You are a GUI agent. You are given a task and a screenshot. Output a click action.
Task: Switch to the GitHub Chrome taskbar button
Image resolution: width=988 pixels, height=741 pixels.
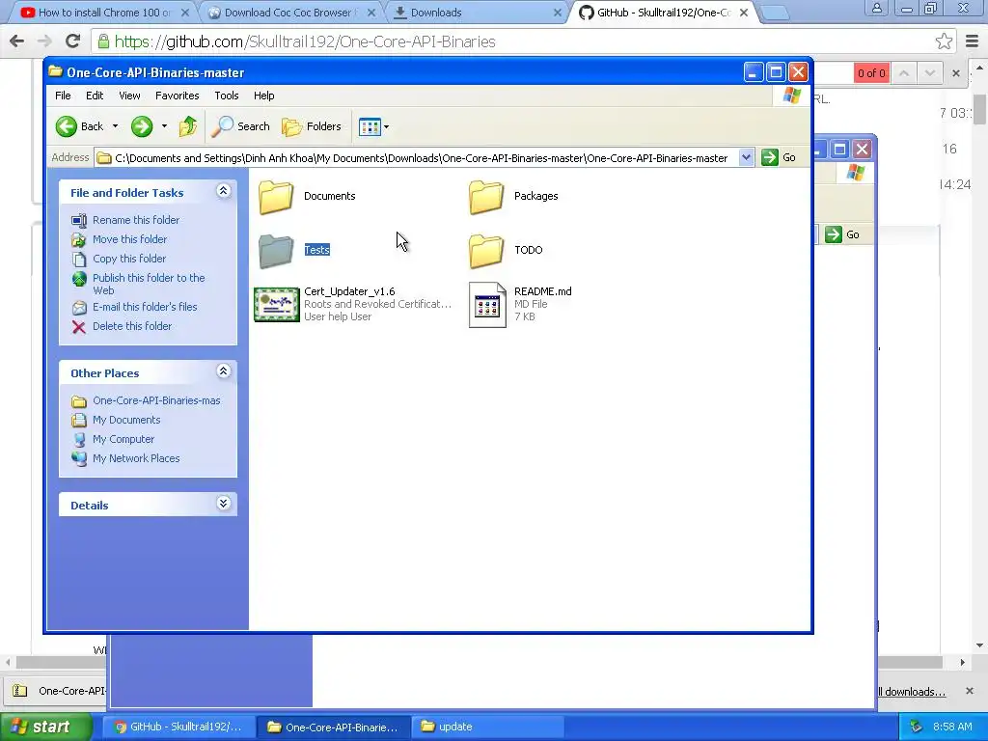178,727
